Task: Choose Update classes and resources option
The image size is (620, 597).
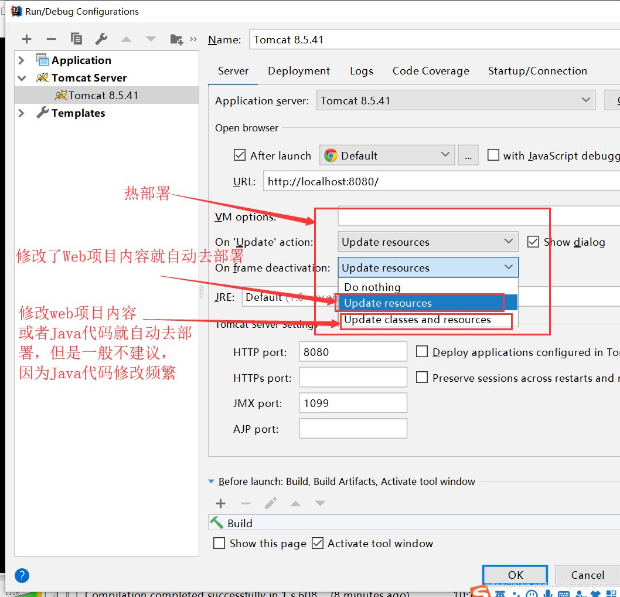Action: coord(428,320)
